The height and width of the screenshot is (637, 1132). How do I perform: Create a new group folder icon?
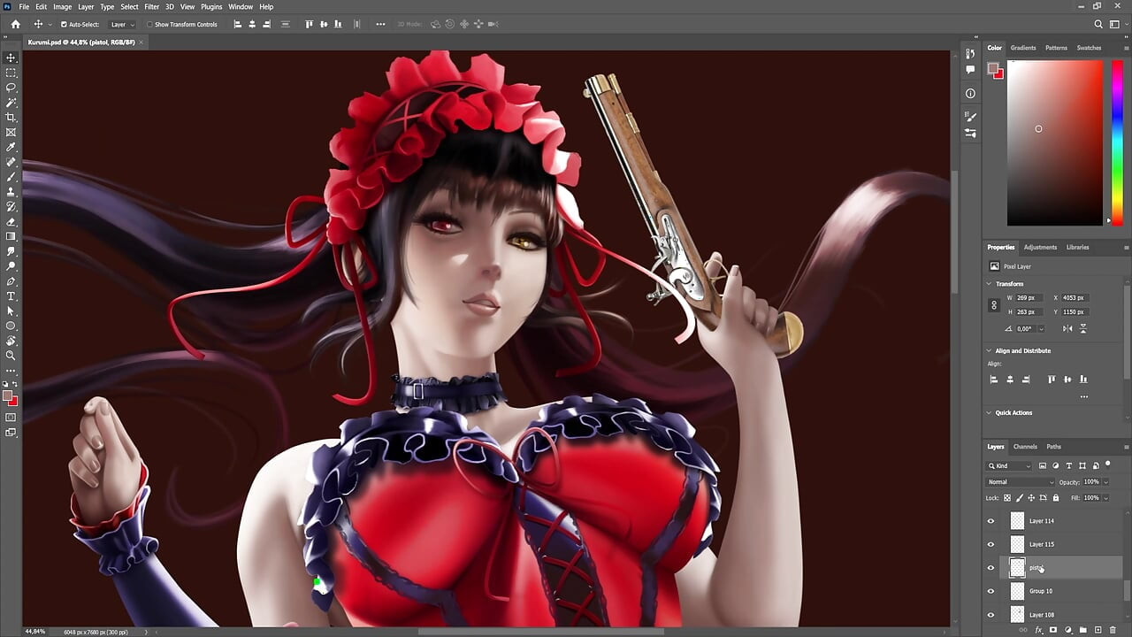click(1083, 630)
